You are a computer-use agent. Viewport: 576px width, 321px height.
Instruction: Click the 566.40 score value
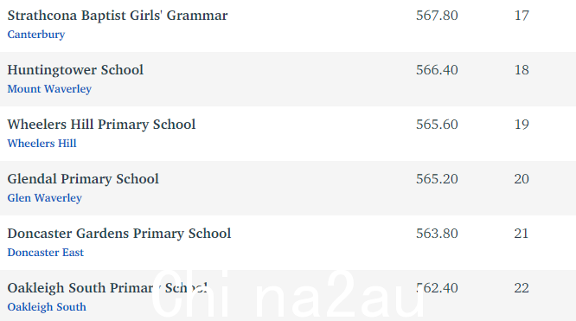click(437, 70)
